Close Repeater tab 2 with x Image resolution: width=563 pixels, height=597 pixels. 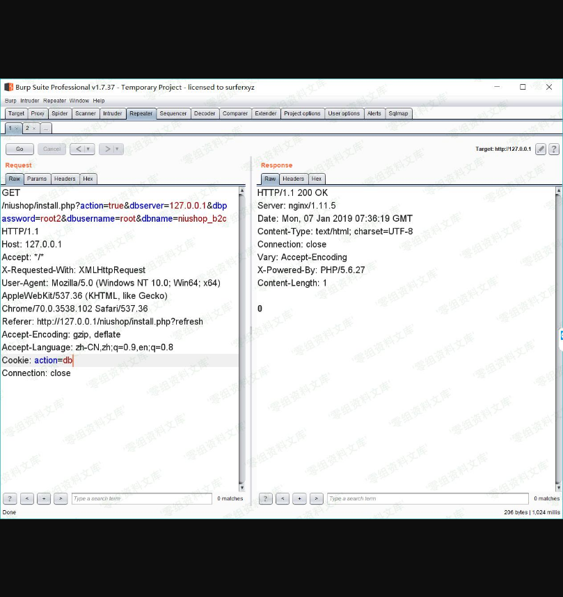[x=34, y=129]
